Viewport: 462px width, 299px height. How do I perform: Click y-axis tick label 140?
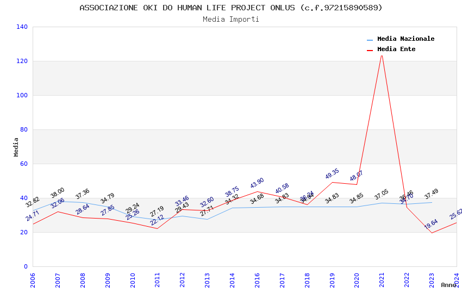22,27
